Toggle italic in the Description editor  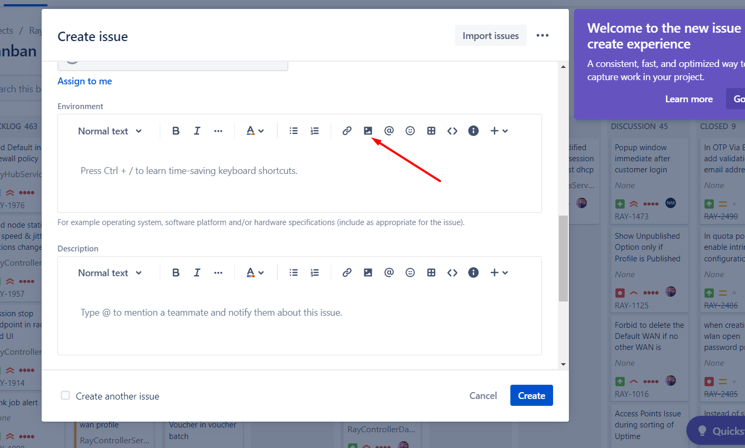tap(197, 272)
